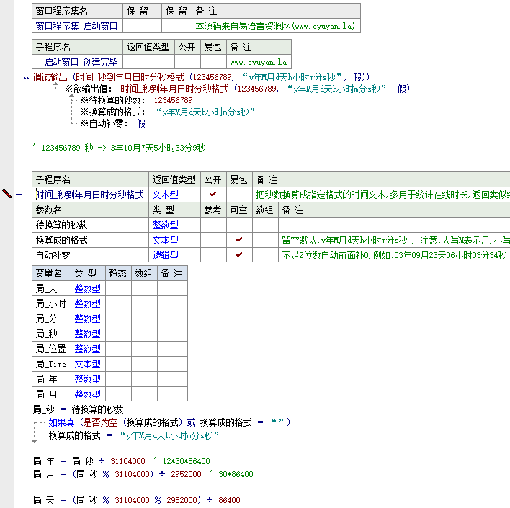510x508 pixels.
Task: Click the code line starting 局_天 =
Action: pos(137,500)
